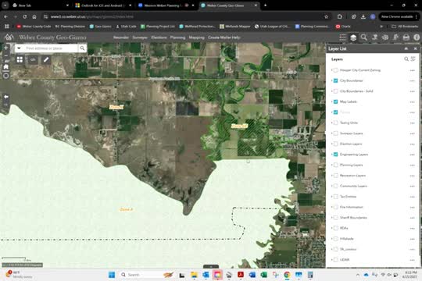422x281 pixels.
Task: Bookmark this page with the star icon
Action: tap(326, 16)
